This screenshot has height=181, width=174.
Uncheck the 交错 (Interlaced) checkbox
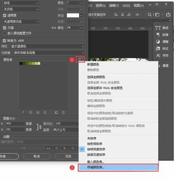(x=5, y=28)
